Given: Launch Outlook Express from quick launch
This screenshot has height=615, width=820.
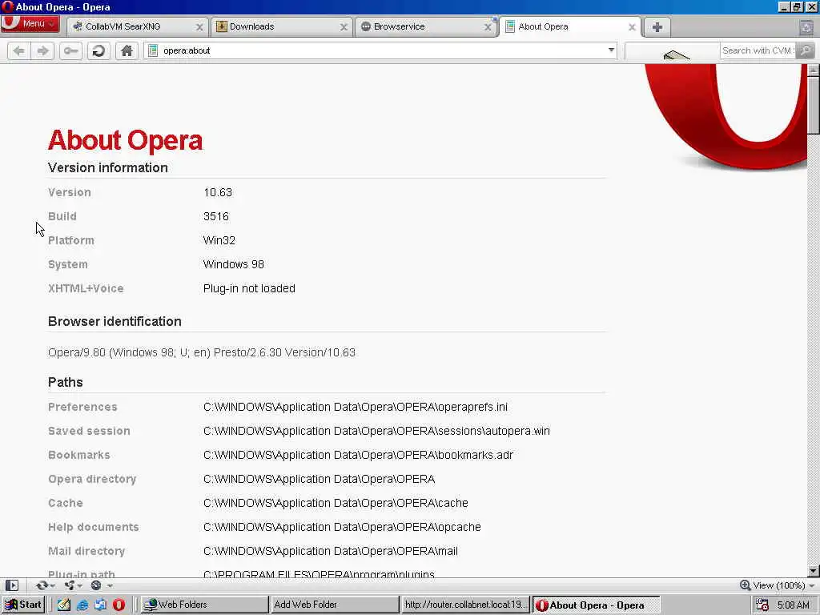Looking at the screenshot, I should [100, 605].
